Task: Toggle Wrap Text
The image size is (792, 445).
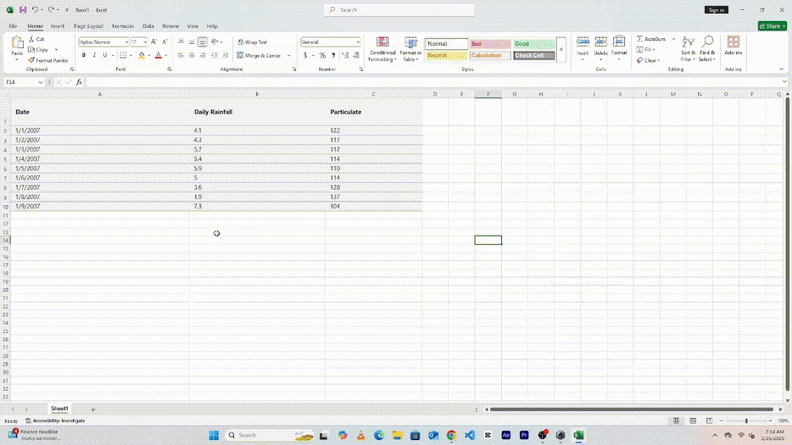Action: [x=253, y=42]
